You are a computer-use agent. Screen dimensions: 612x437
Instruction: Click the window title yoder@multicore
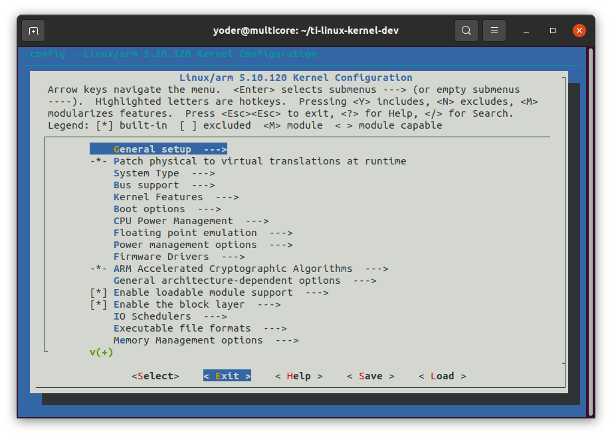tap(306, 31)
